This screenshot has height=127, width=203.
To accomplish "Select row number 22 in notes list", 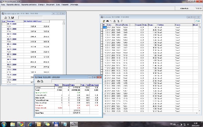I will point(150,81).
